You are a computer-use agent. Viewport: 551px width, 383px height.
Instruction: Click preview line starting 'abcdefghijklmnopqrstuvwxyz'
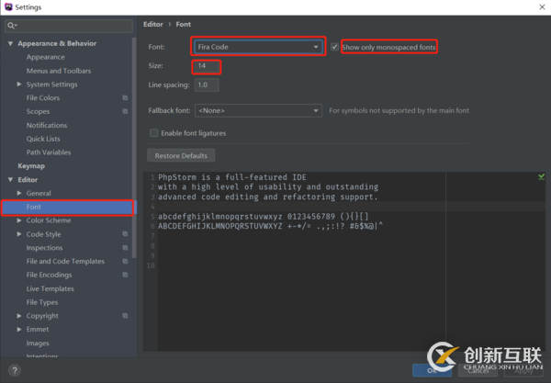point(264,217)
